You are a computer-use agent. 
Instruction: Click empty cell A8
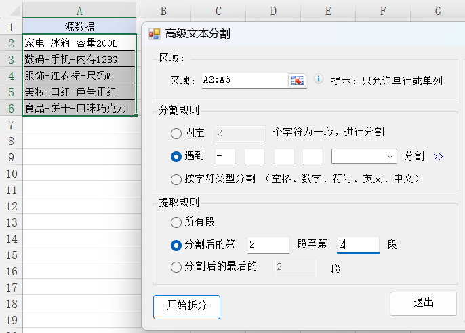coord(79,140)
